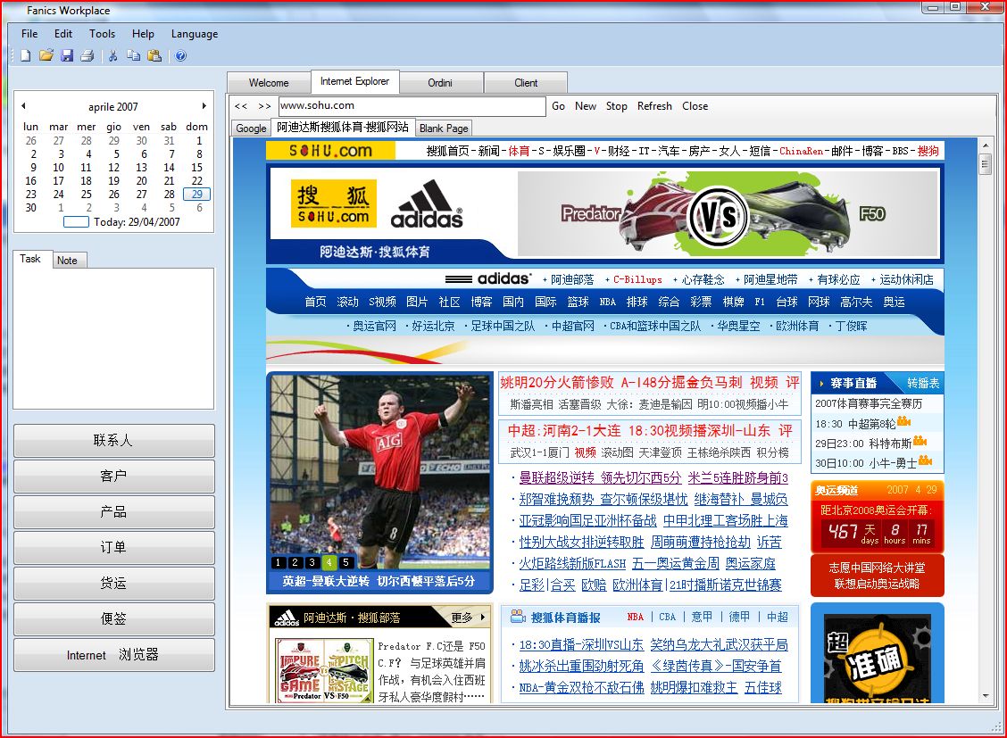Viewport: 1007px width, 738px height.
Task: Open the Language menu
Action: pos(195,33)
